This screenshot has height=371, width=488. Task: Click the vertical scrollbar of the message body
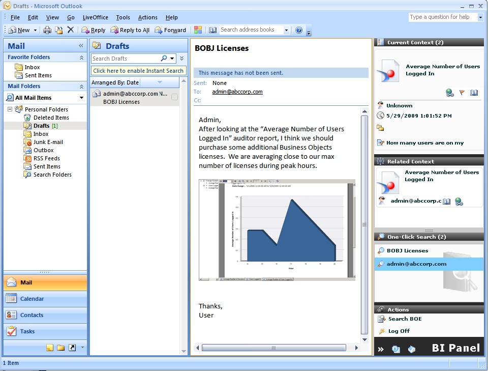point(364,224)
